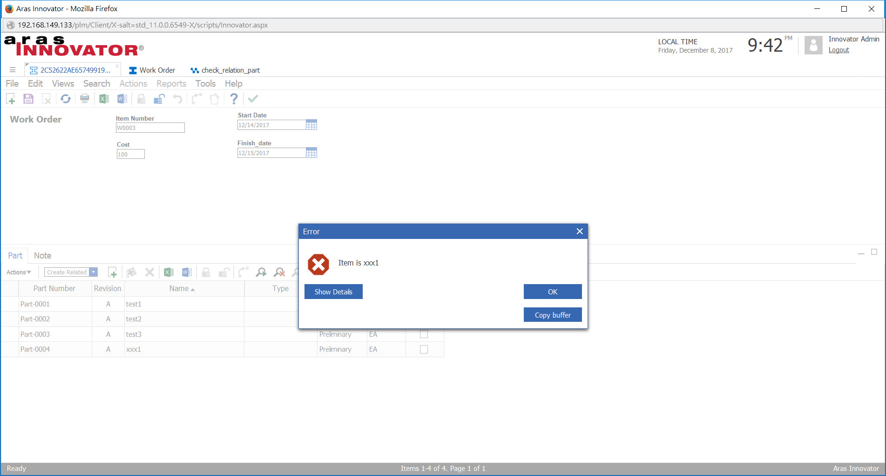Click the Lock icon in main toolbar
886x476 pixels.
(141, 99)
